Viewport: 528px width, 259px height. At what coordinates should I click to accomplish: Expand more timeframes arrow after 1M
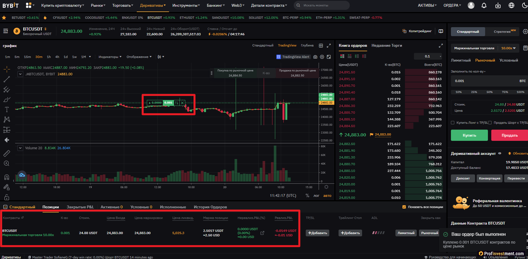pyautogui.click(x=90, y=57)
